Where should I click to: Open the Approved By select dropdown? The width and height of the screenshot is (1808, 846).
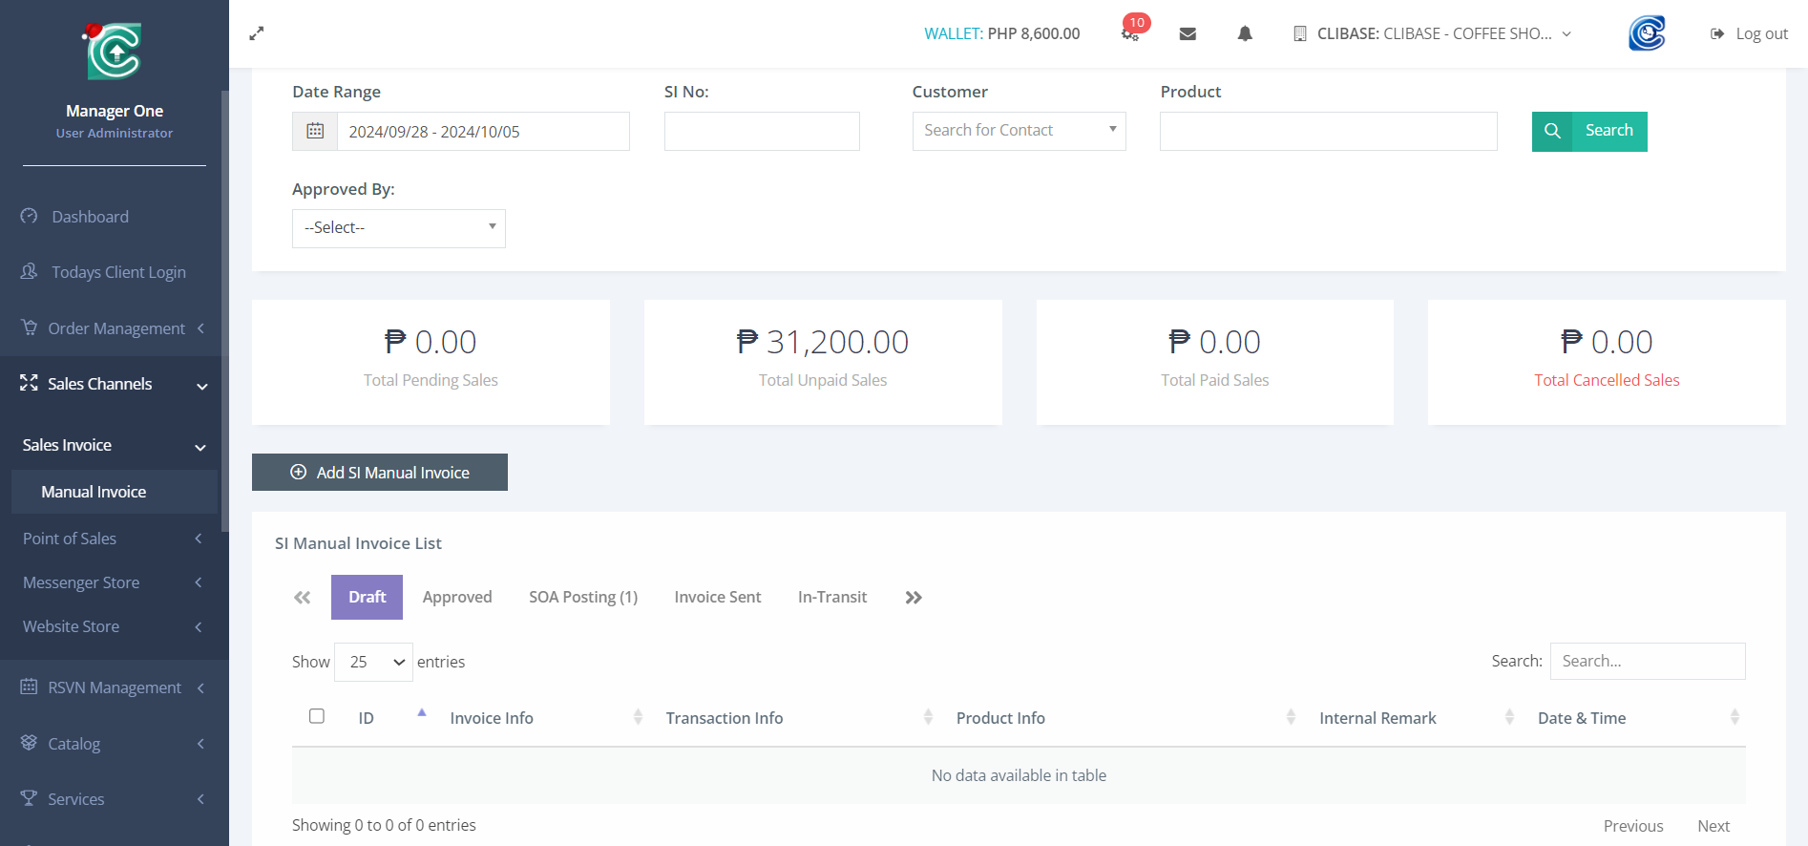click(398, 228)
